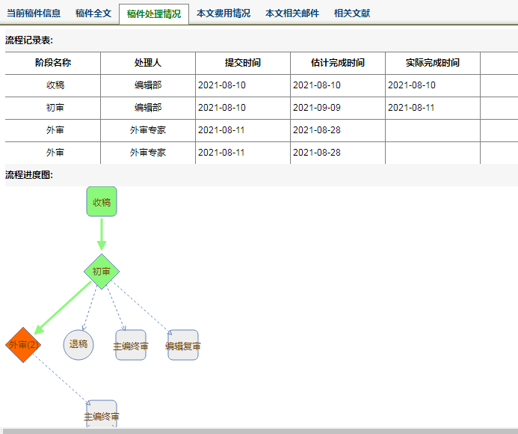Screen dimensions: 518x434
Task: Click the 阶段名称 column header
Action: click(53, 64)
